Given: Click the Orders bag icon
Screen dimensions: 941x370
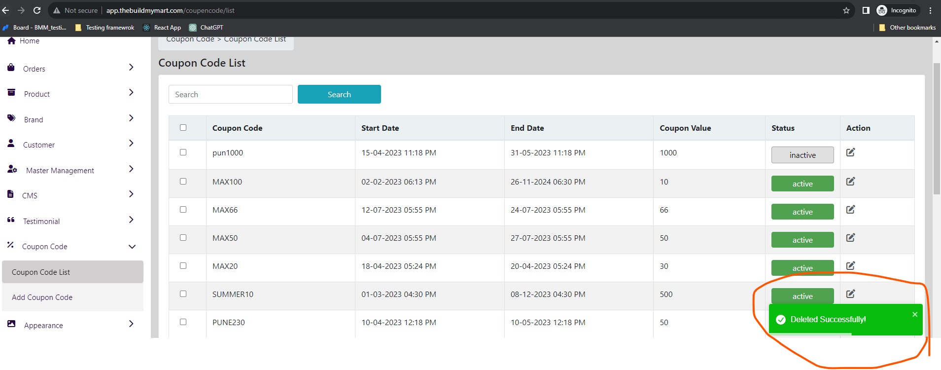Looking at the screenshot, I should (11, 68).
